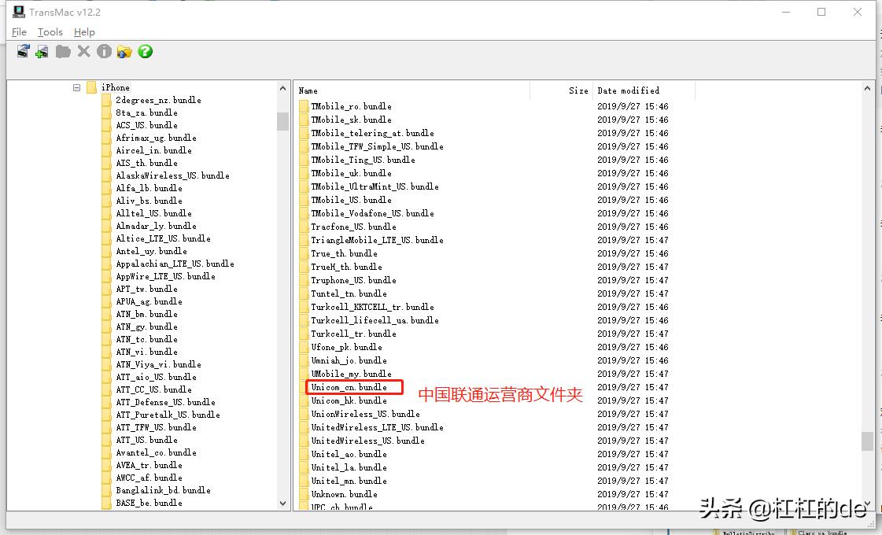Click the New Disk Image icon
The height and width of the screenshot is (535, 882).
(x=42, y=52)
